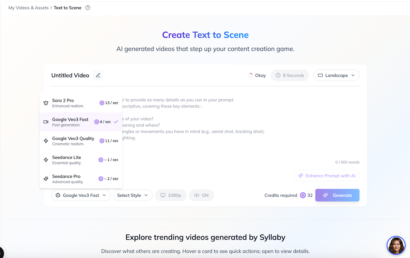
Task: Select Google Veo3 Quality model option
Action: tap(81, 141)
